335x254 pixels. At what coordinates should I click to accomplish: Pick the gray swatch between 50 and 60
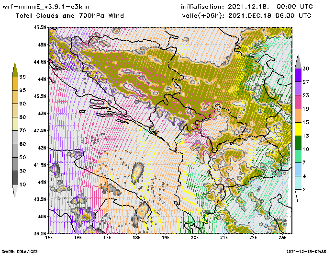[x=15, y=150]
